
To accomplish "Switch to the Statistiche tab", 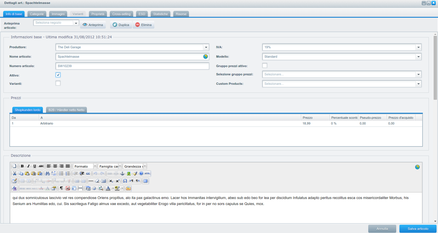I will click(x=160, y=14).
